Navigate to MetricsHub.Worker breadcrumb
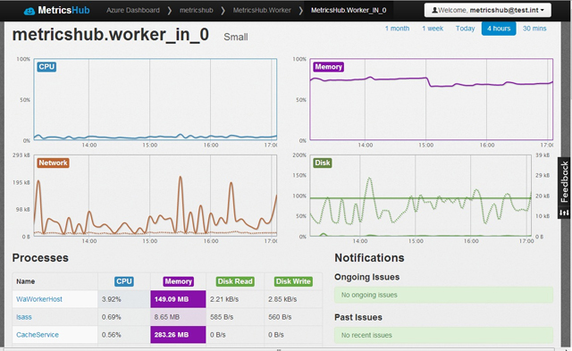 [262, 10]
